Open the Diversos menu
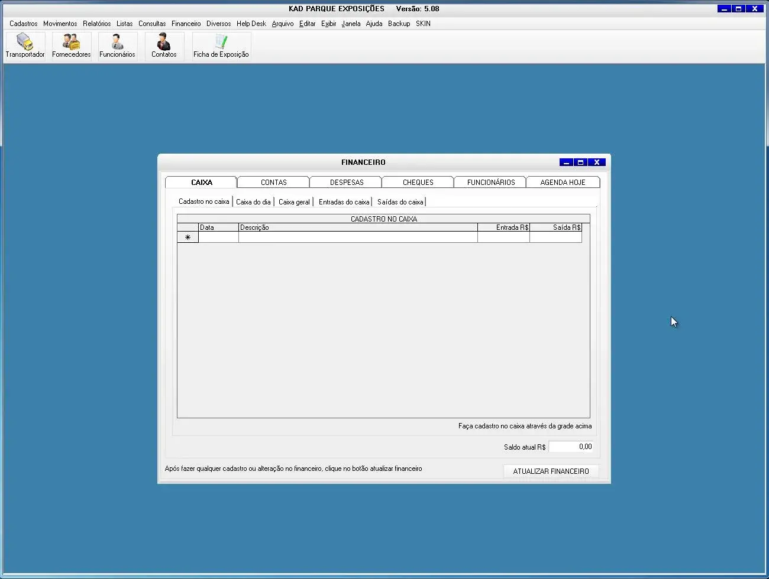This screenshot has width=769, height=579. 218,24
